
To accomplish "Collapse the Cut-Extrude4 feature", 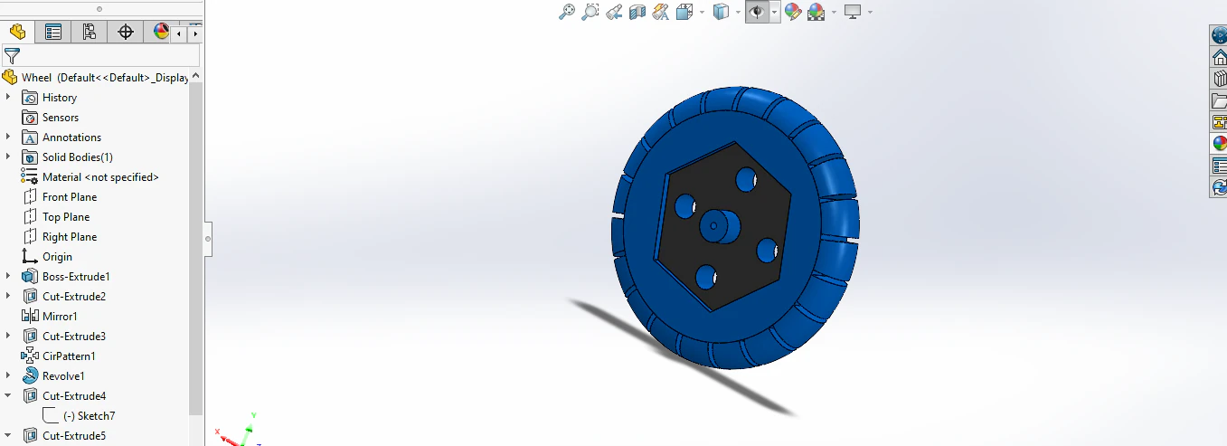I will [8, 395].
